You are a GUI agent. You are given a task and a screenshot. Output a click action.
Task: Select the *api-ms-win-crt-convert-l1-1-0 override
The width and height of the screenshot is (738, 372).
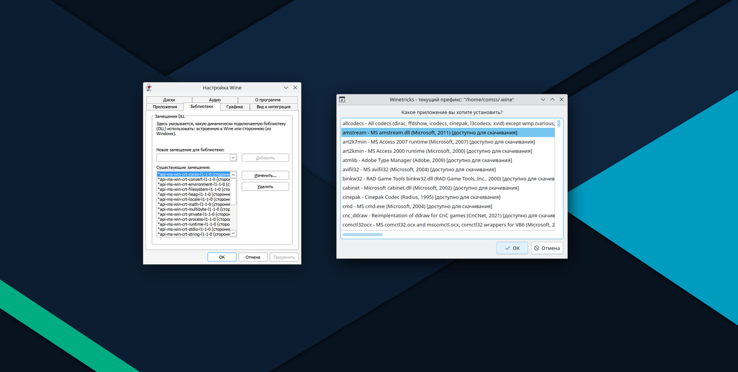[193, 179]
